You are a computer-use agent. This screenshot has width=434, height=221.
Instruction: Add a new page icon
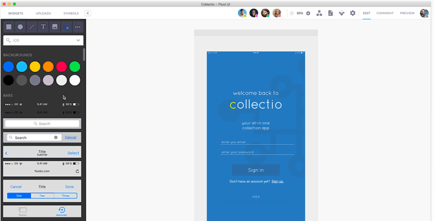(x=330, y=13)
